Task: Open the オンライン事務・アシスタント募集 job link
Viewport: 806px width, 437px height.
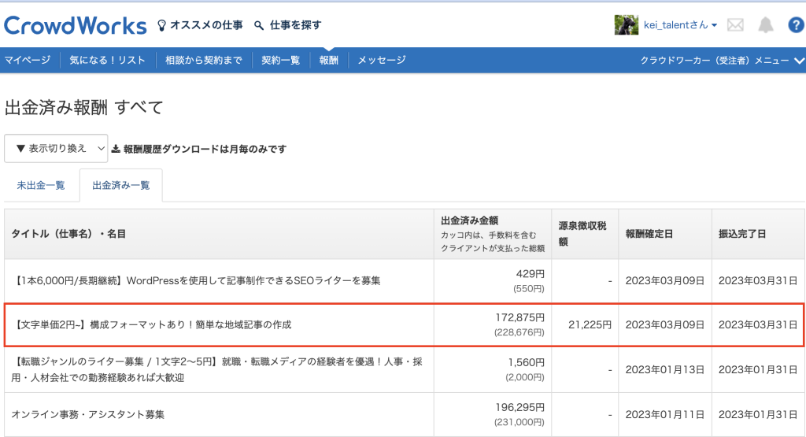Action: 88,413
